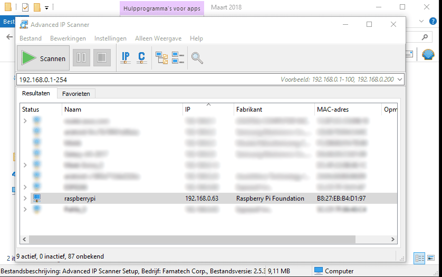Click the MAC address B8:27:EB:B4:D1:97
This screenshot has width=442, height=277.
[x=341, y=199]
